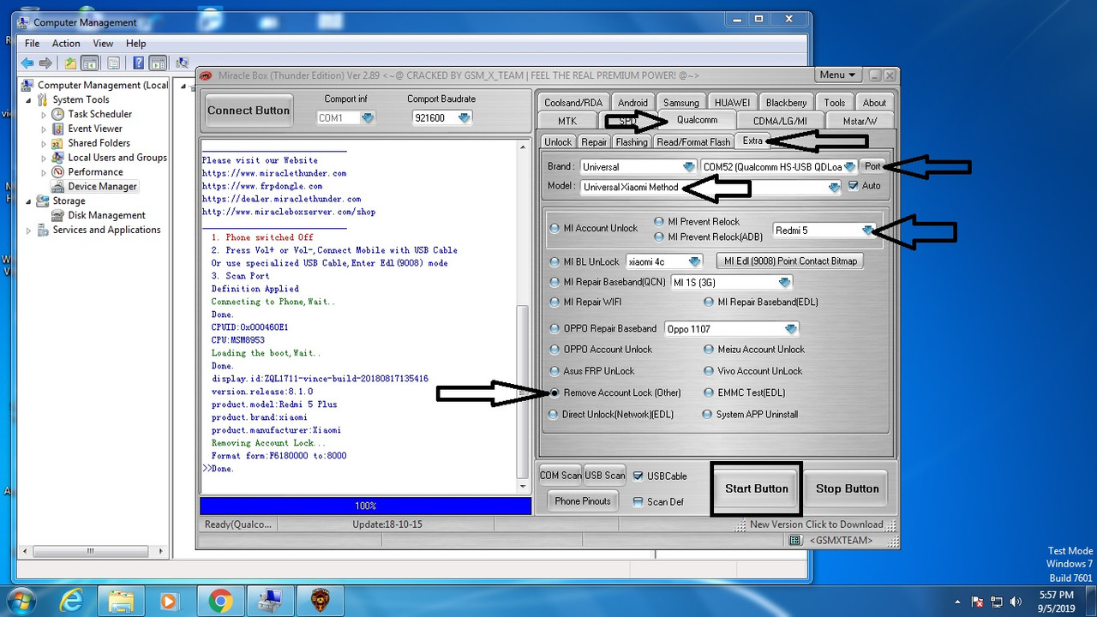
Task: Click the Up one level folder icon
Action: pyautogui.click(x=71, y=63)
